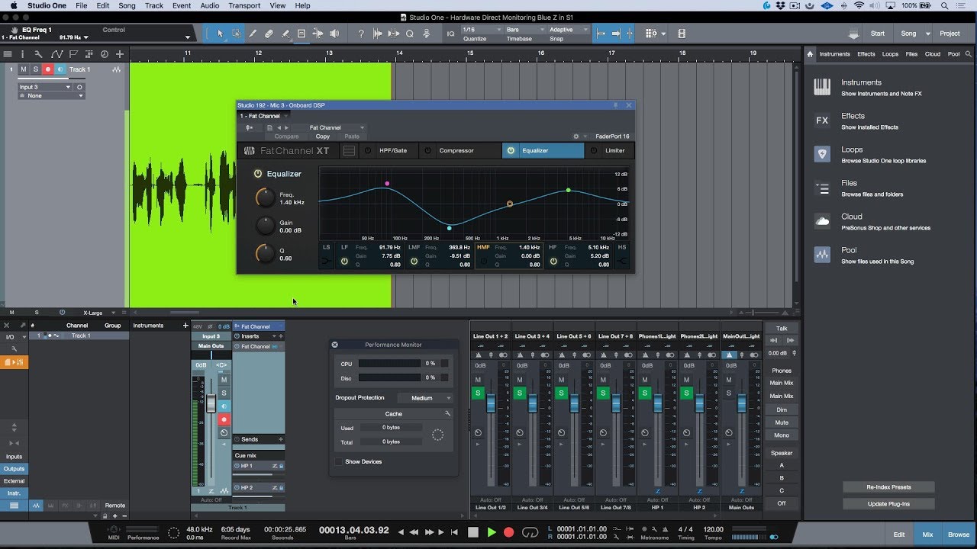Open Pool browser via waveform icon
This screenshot has width=977, height=549.
pos(822,255)
